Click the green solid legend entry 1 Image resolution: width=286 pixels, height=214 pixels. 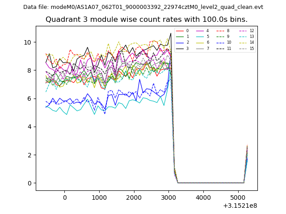point(183,37)
